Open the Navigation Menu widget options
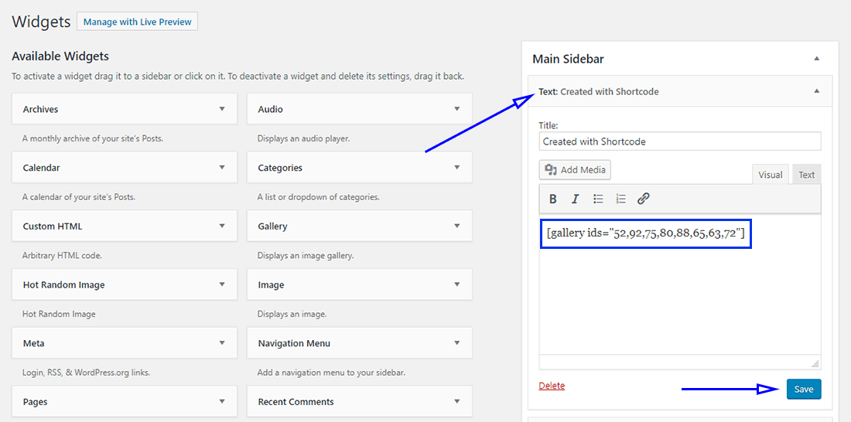 (x=456, y=343)
